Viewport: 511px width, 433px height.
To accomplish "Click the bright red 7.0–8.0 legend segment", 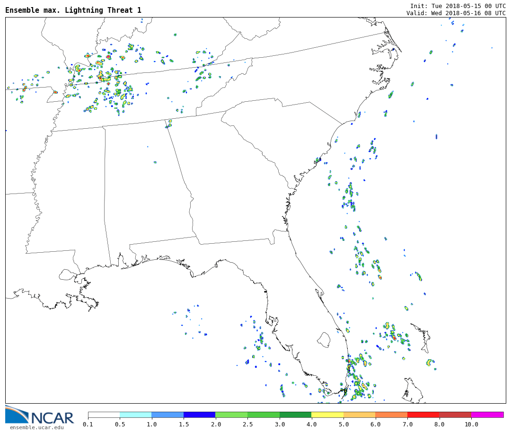I will (x=423, y=415).
